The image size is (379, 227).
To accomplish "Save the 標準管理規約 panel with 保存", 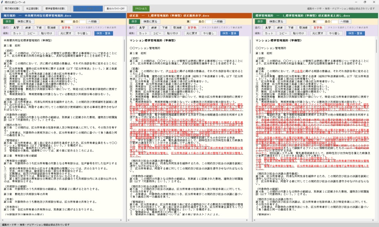I will pos(260,21).
